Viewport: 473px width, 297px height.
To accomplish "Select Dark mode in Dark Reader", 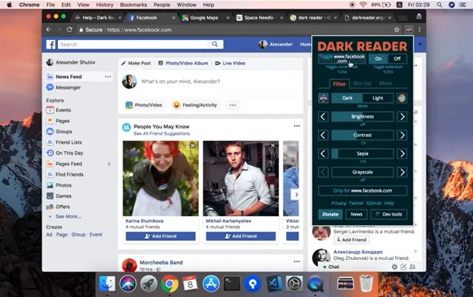I will (x=348, y=98).
